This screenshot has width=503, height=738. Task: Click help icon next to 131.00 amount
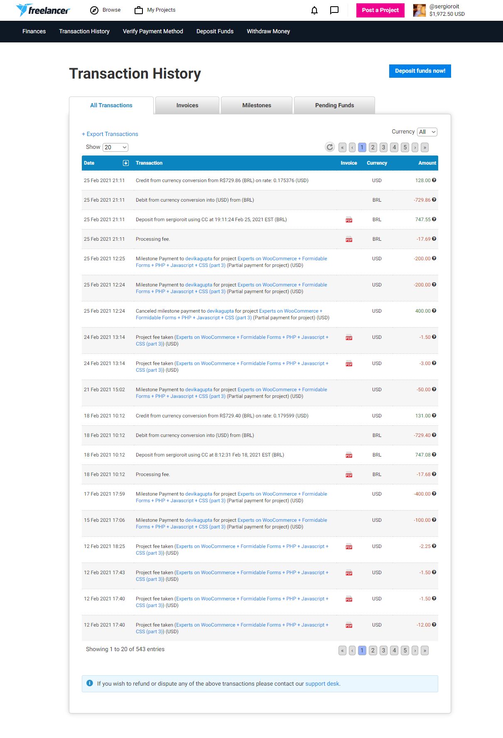tap(434, 415)
